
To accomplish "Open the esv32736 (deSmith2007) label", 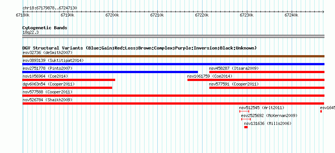I will [47, 52].
